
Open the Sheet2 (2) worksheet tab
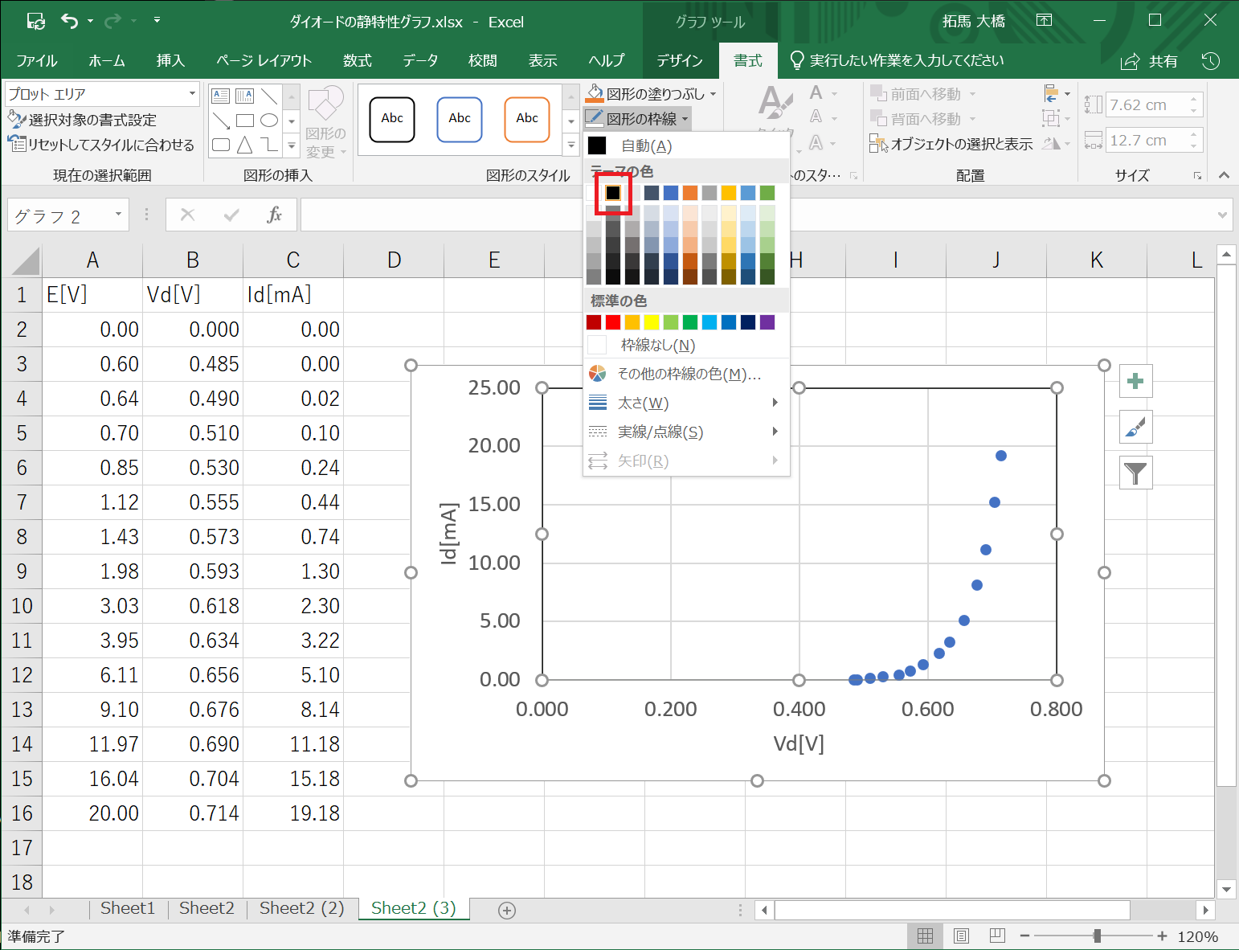[301, 908]
